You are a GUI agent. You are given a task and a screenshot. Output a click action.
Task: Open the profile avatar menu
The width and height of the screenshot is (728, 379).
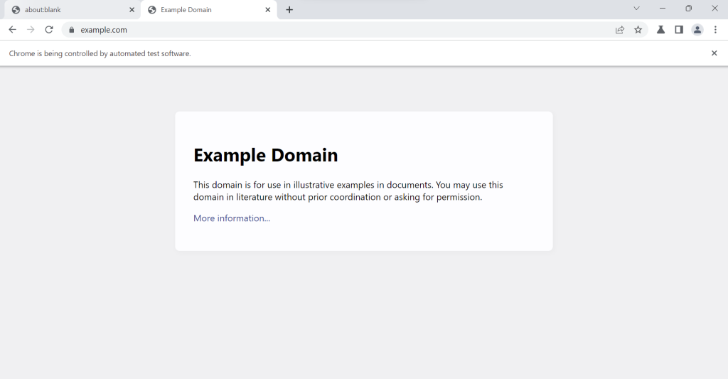click(x=697, y=30)
